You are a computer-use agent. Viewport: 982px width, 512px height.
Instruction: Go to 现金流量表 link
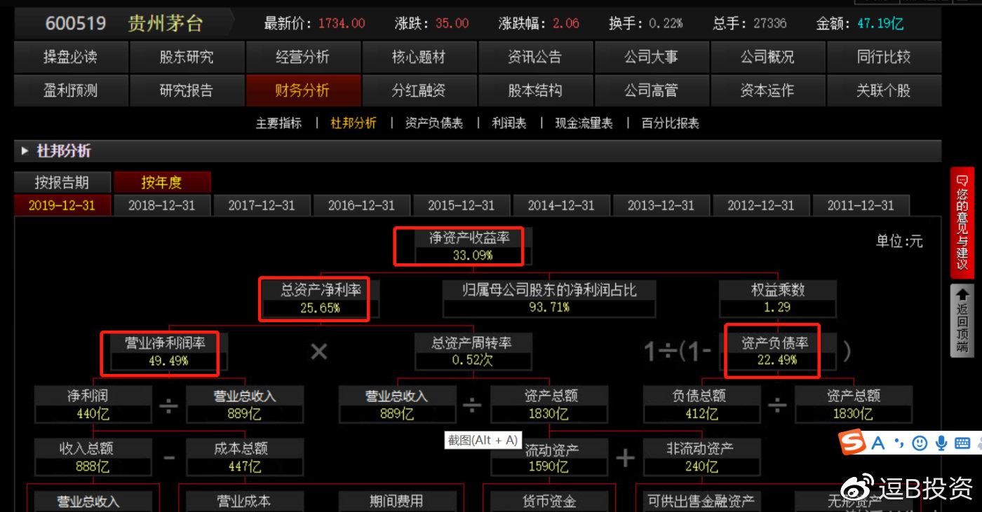click(584, 123)
